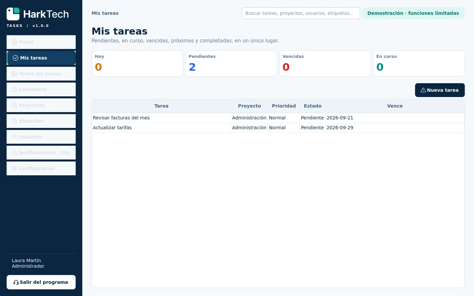
Task: Click the Administrador role label
Action: click(x=28, y=266)
